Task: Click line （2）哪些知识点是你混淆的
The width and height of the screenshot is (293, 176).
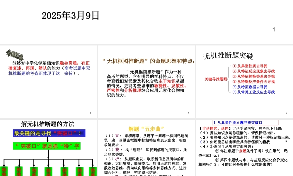Action: (245, 138)
